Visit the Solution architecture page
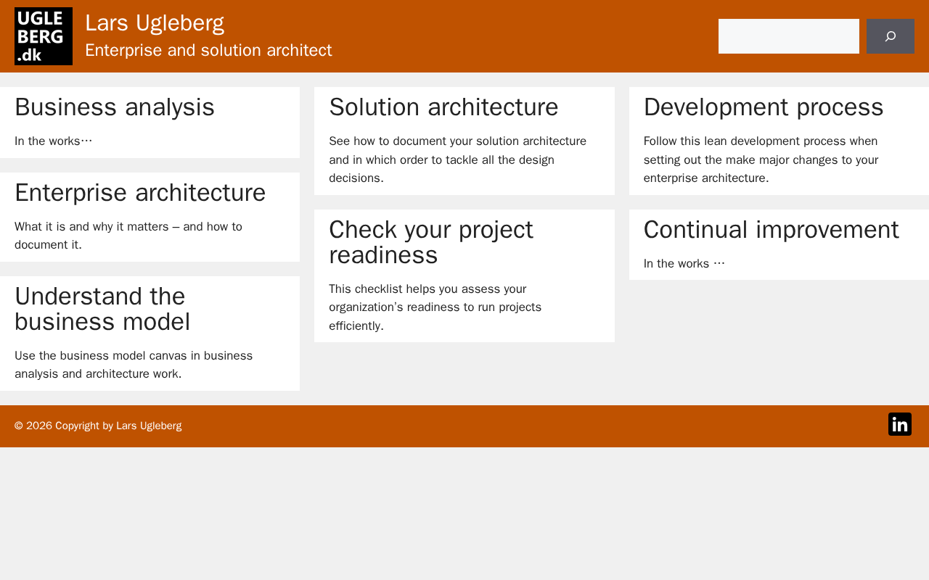The width and height of the screenshot is (929, 580). point(443,107)
